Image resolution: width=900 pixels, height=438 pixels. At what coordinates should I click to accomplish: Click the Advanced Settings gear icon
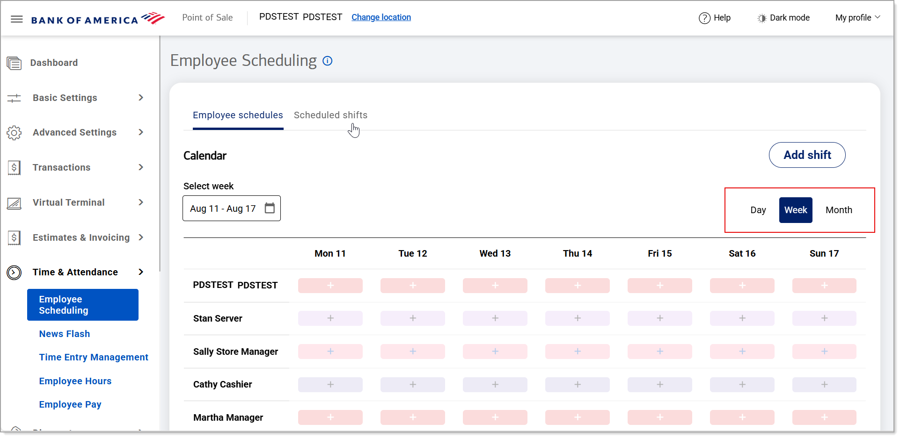tap(14, 133)
